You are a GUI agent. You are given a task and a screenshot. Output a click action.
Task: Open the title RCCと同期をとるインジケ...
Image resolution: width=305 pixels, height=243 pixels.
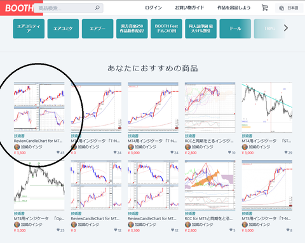209,141
